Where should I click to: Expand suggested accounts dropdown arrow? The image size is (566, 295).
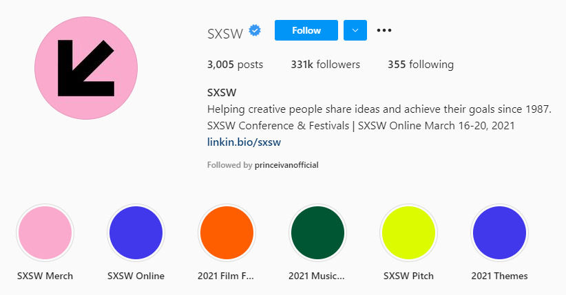click(x=355, y=30)
